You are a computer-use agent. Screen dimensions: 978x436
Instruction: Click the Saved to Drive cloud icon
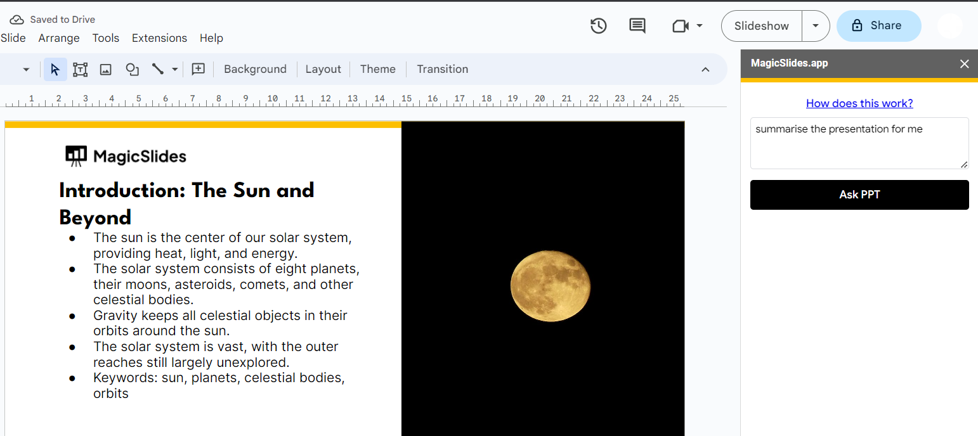tap(16, 20)
